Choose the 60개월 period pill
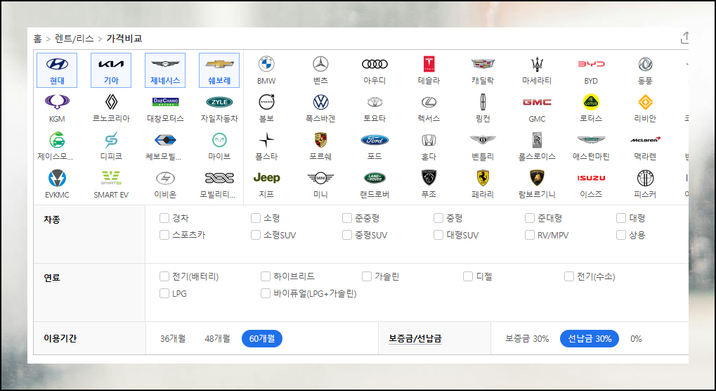The height and width of the screenshot is (391, 716). coord(262,338)
